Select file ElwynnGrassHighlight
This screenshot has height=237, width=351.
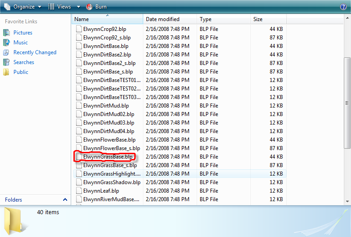tap(112, 174)
